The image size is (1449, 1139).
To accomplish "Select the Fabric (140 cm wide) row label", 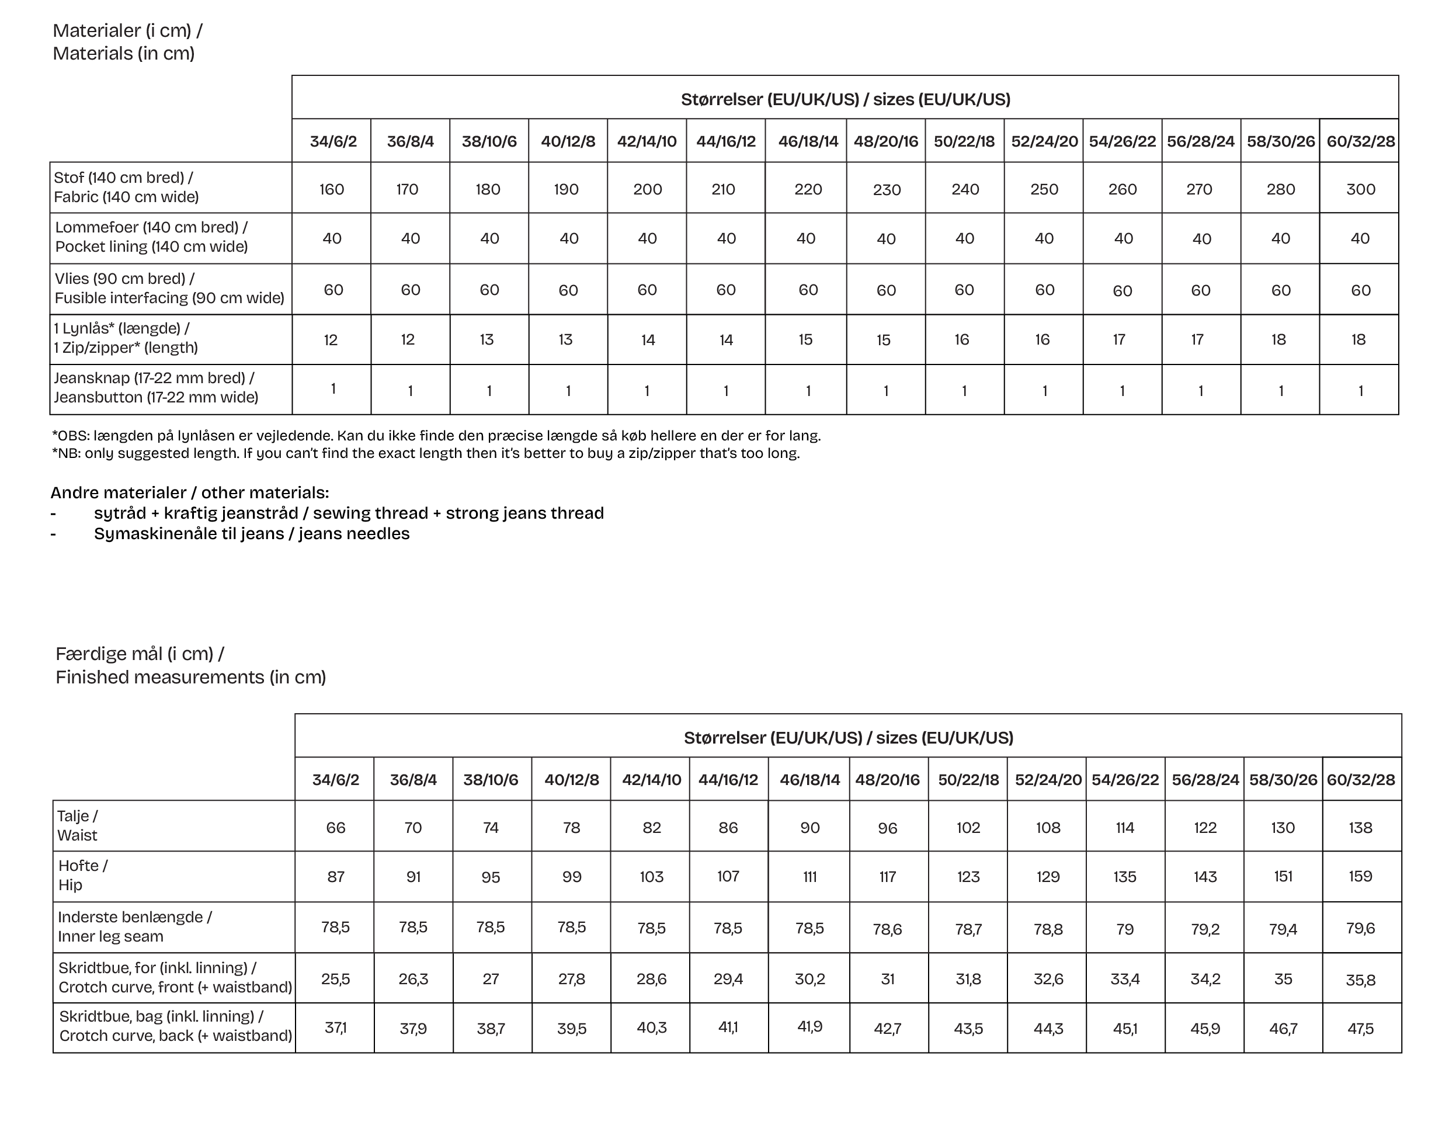I will pyautogui.click(x=126, y=197).
